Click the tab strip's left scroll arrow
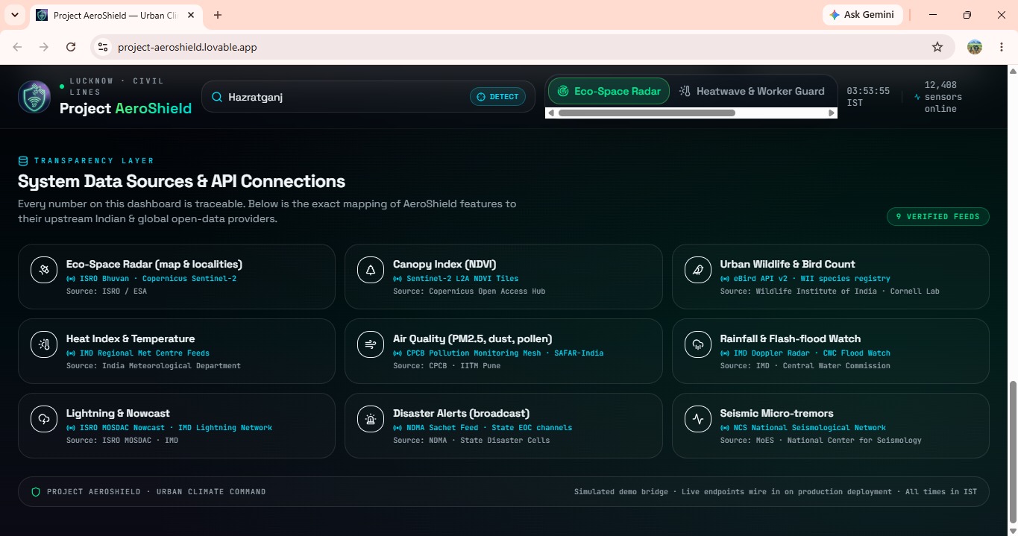This screenshot has height=536, width=1018. (550, 113)
